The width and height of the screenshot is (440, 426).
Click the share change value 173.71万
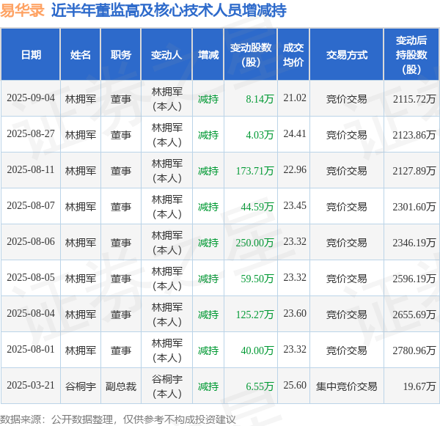254,171
